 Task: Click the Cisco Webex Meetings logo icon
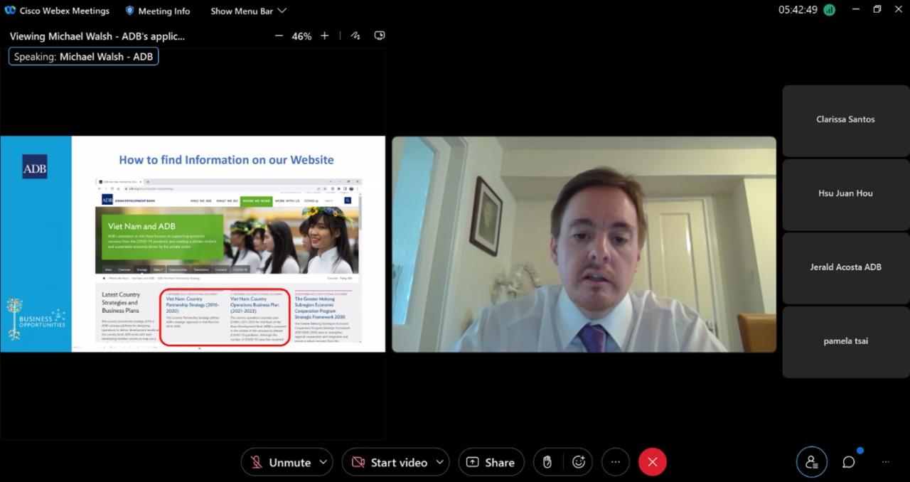[x=10, y=11]
